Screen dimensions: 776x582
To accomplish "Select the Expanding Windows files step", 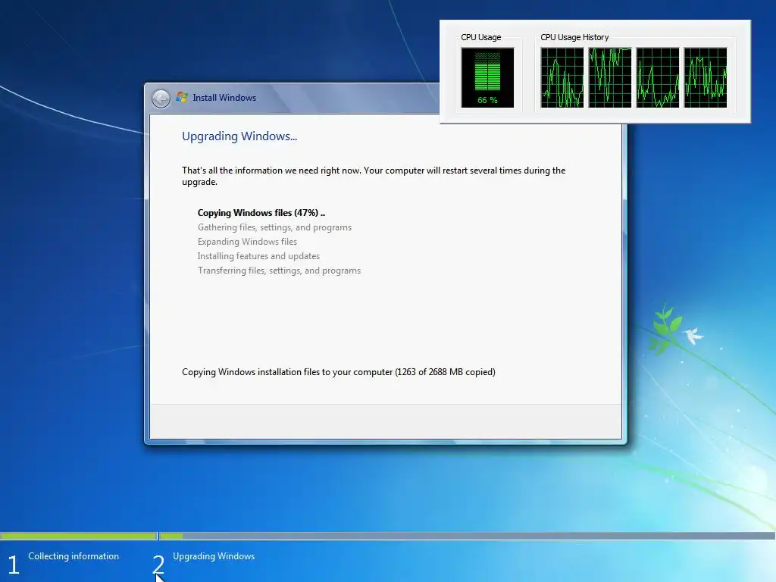I will click(x=248, y=242).
